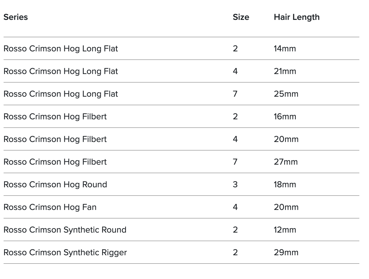Click the 12mm hair length cell
The image size is (369, 279).
tap(285, 230)
